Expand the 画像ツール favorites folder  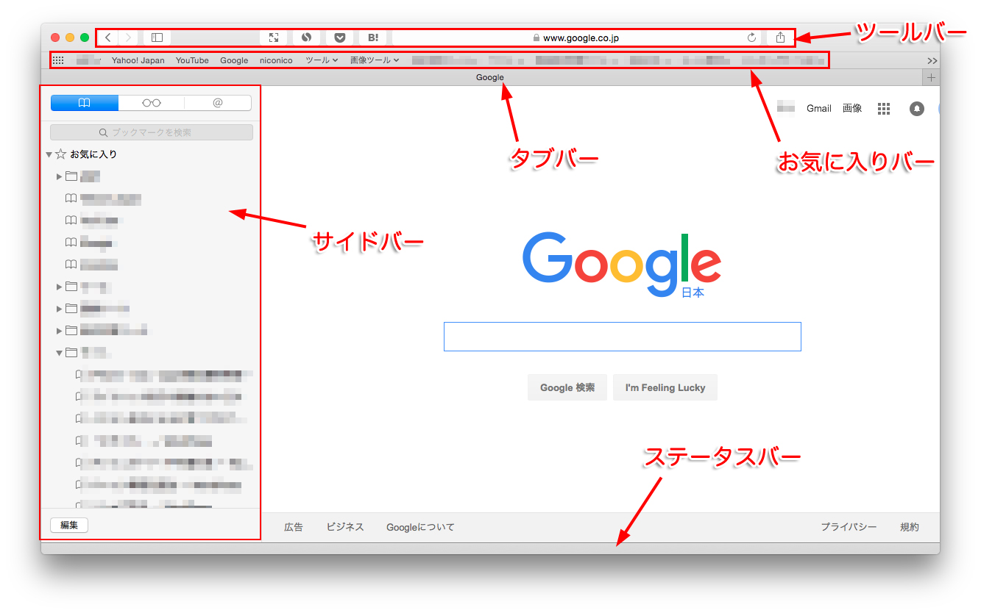click(375, 60)
